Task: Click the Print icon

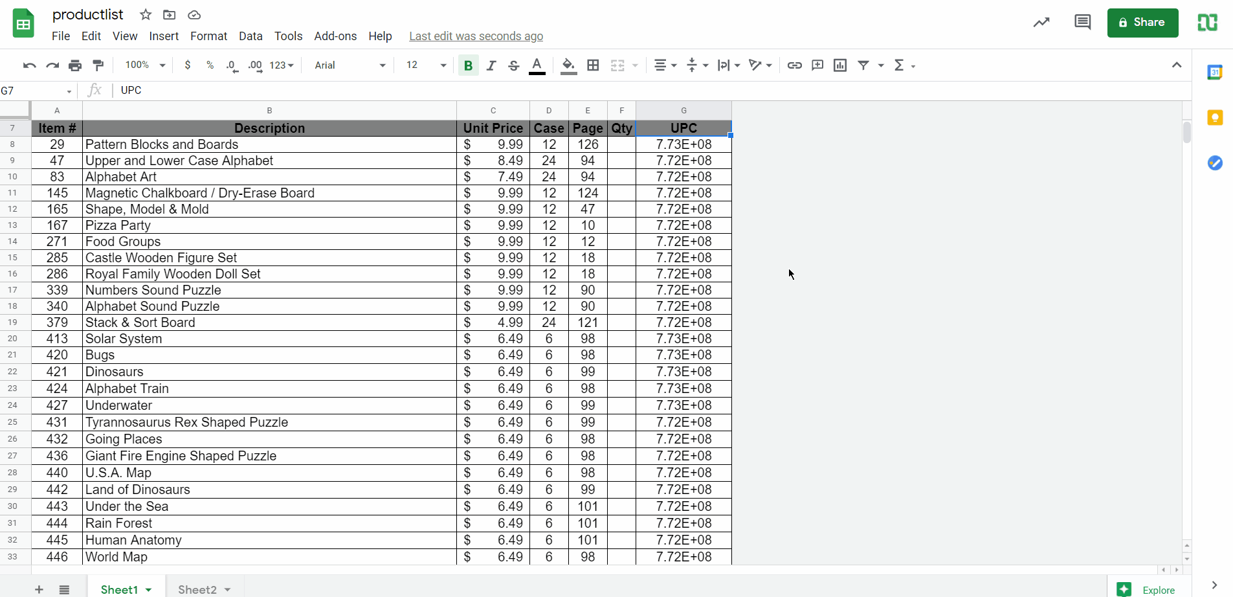Action: tap(75, 65)
